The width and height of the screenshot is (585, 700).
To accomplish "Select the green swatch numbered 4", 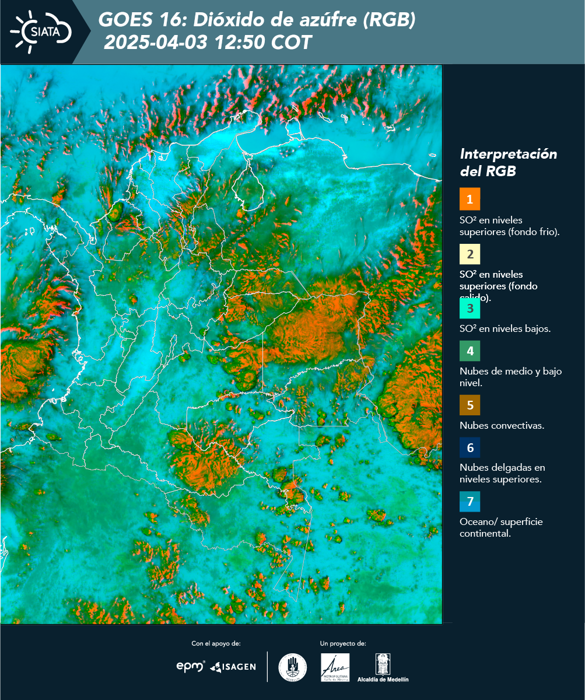I will 470,351.
